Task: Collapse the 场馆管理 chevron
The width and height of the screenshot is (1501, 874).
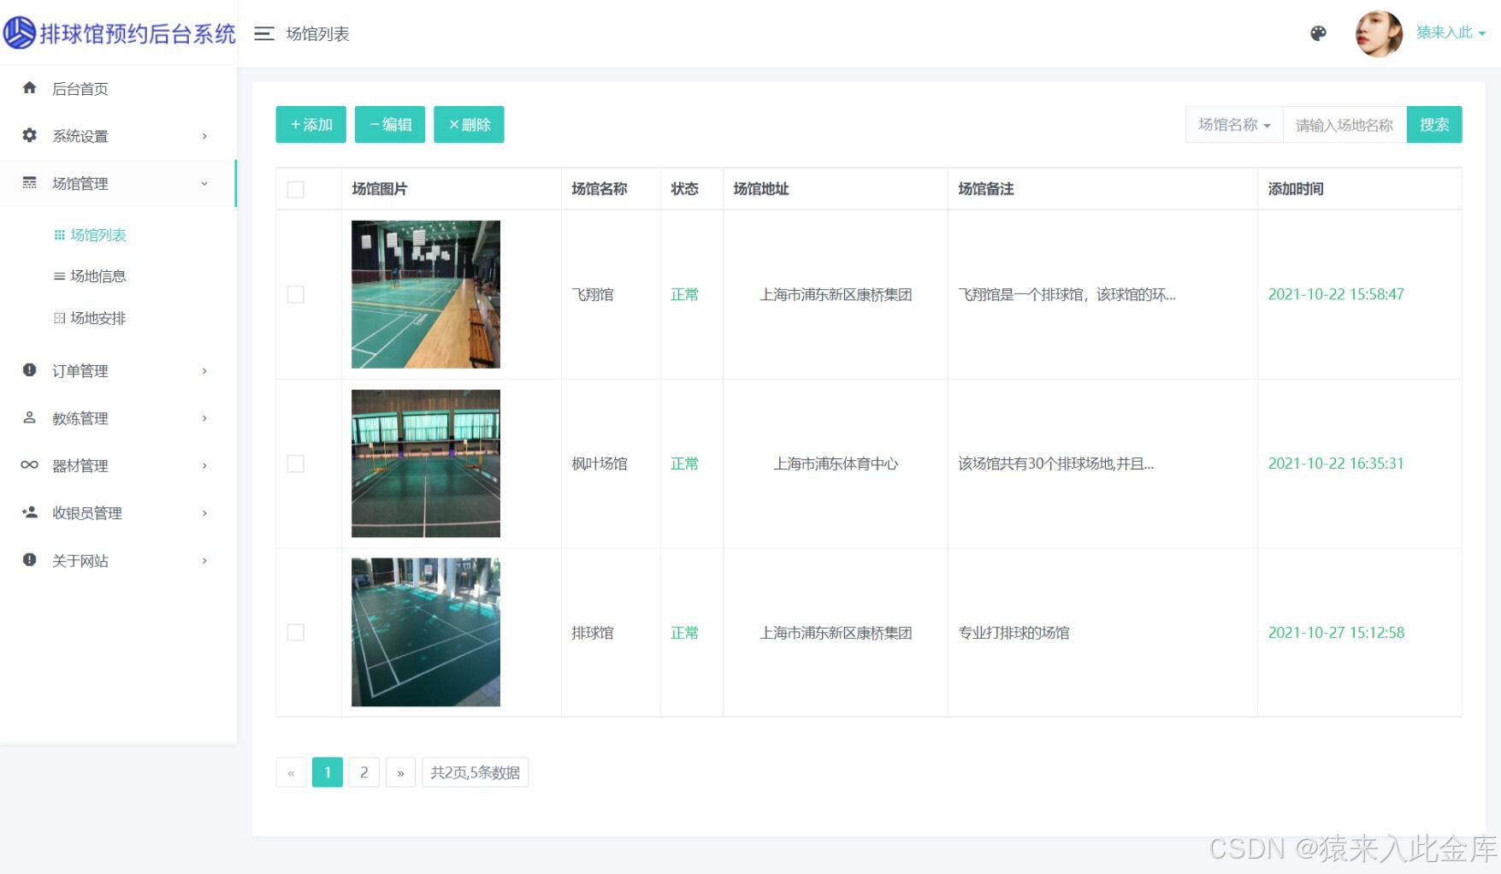Action: [204, 183]
